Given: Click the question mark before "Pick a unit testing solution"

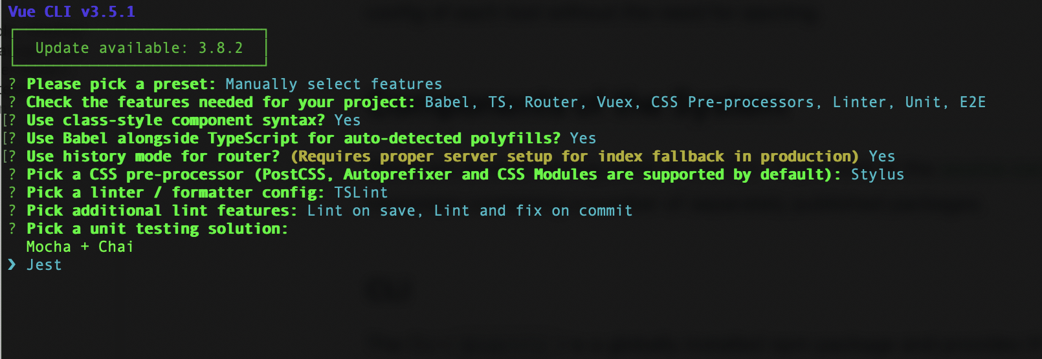Looking at the screenshot, I should coord(12,229).
